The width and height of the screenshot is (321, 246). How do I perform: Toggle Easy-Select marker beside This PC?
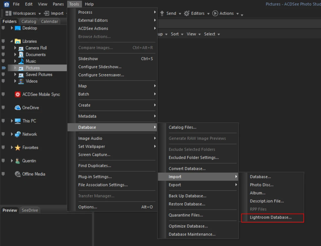3,121
